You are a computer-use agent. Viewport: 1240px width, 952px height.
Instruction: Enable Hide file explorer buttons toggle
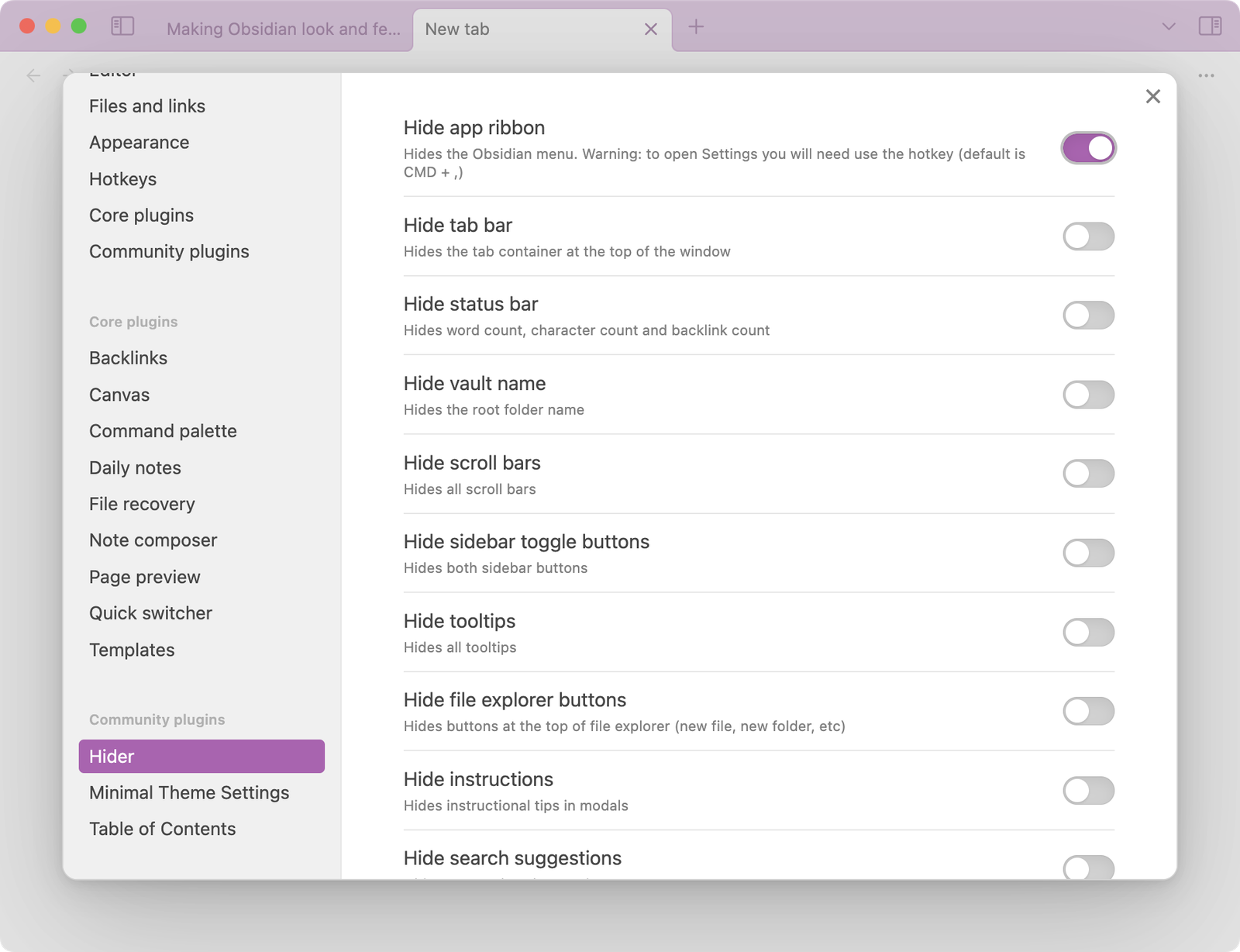[x=1088, y=711]
